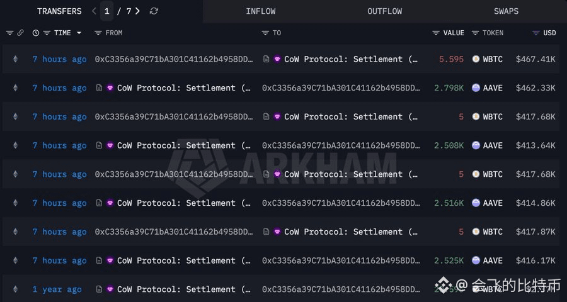Go to next transfers page arrow
Image resolution: width=567 pixels, height=302 pixels.
point(137,11)
